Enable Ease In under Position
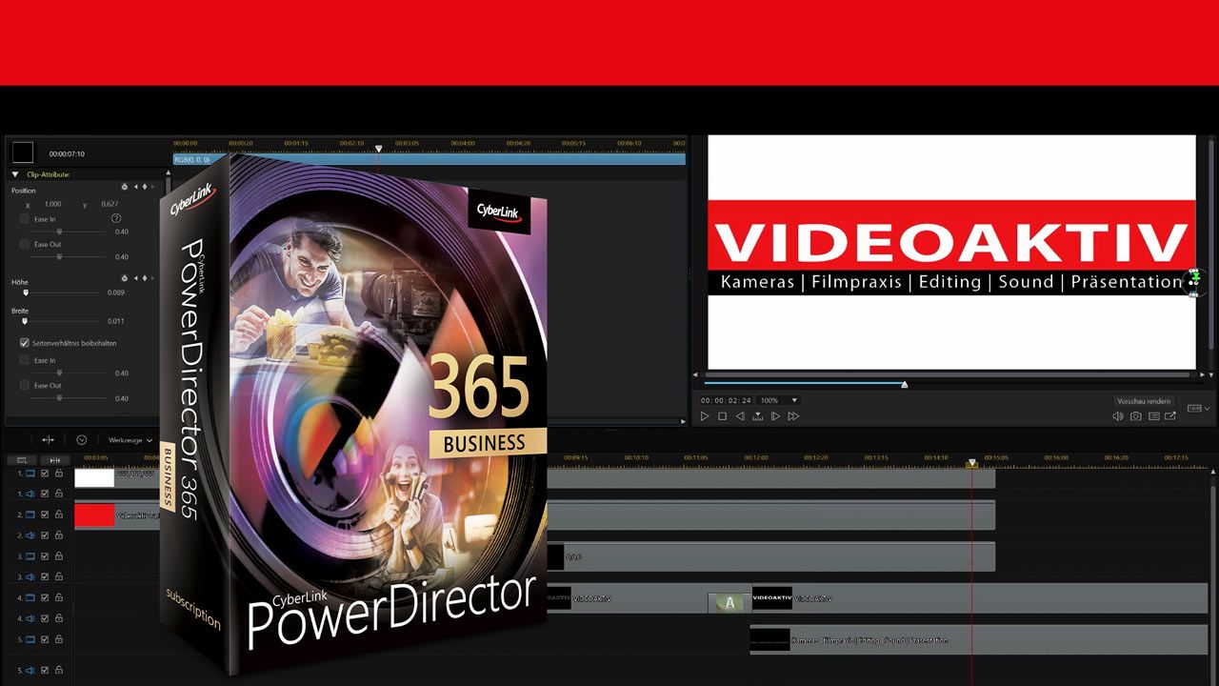This screenshot has width=1219, height=686. tap(24, 219)
